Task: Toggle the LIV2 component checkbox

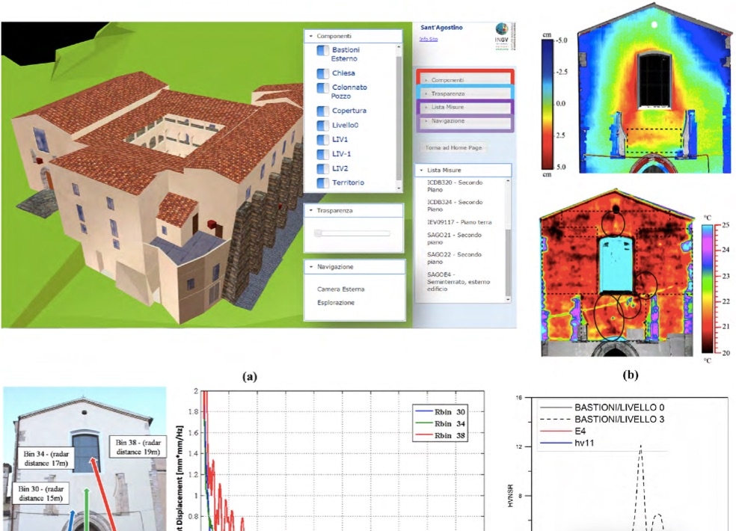Action: 322,168
